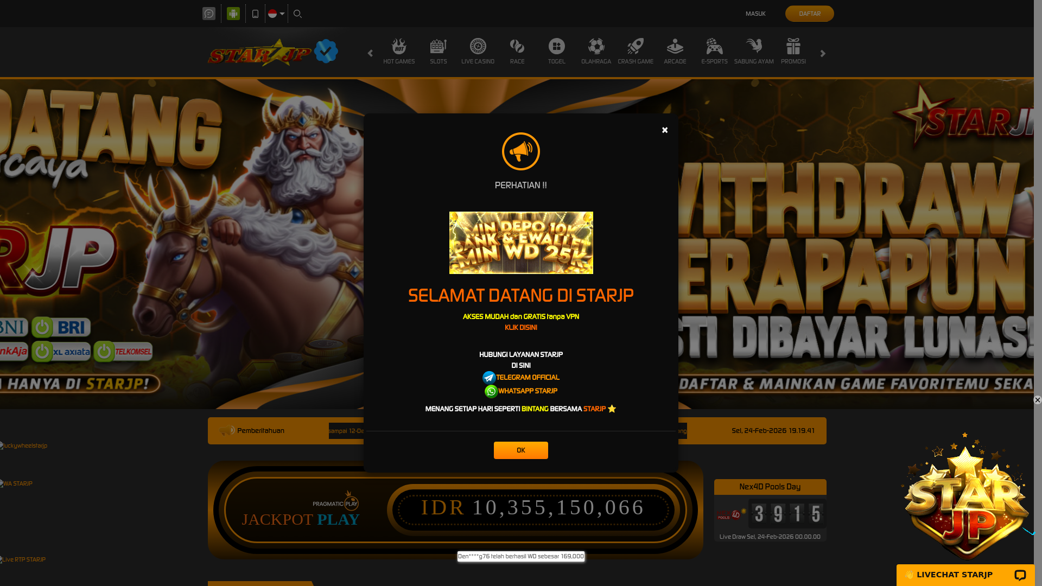Click the WITHDRAW BERAPAPUN banner on right

[x=856, y=244]
